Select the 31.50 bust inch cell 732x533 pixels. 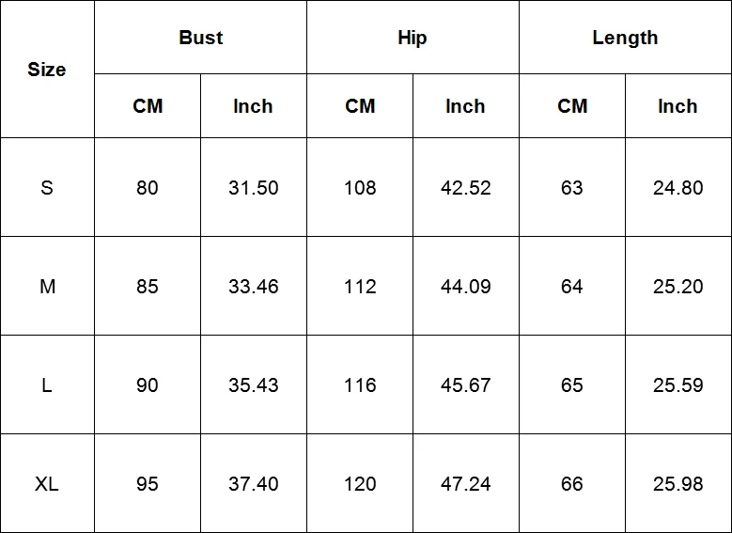[254, 187]
